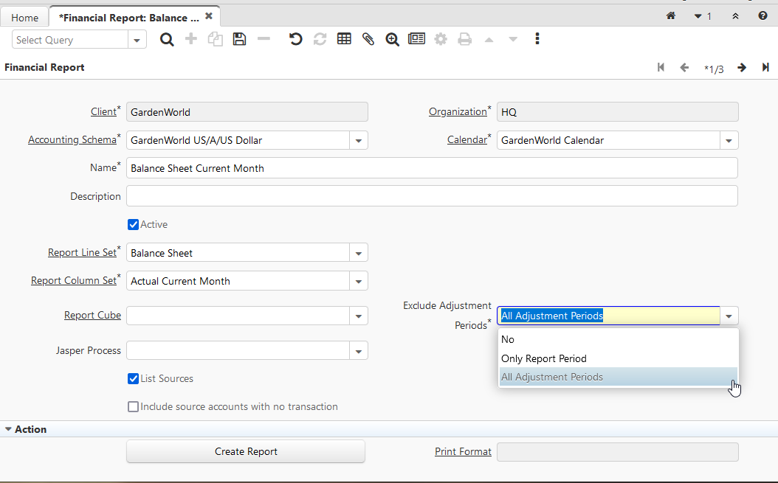
Task: Open the Report Line Set dropdown
Action: tap(359, 253)
